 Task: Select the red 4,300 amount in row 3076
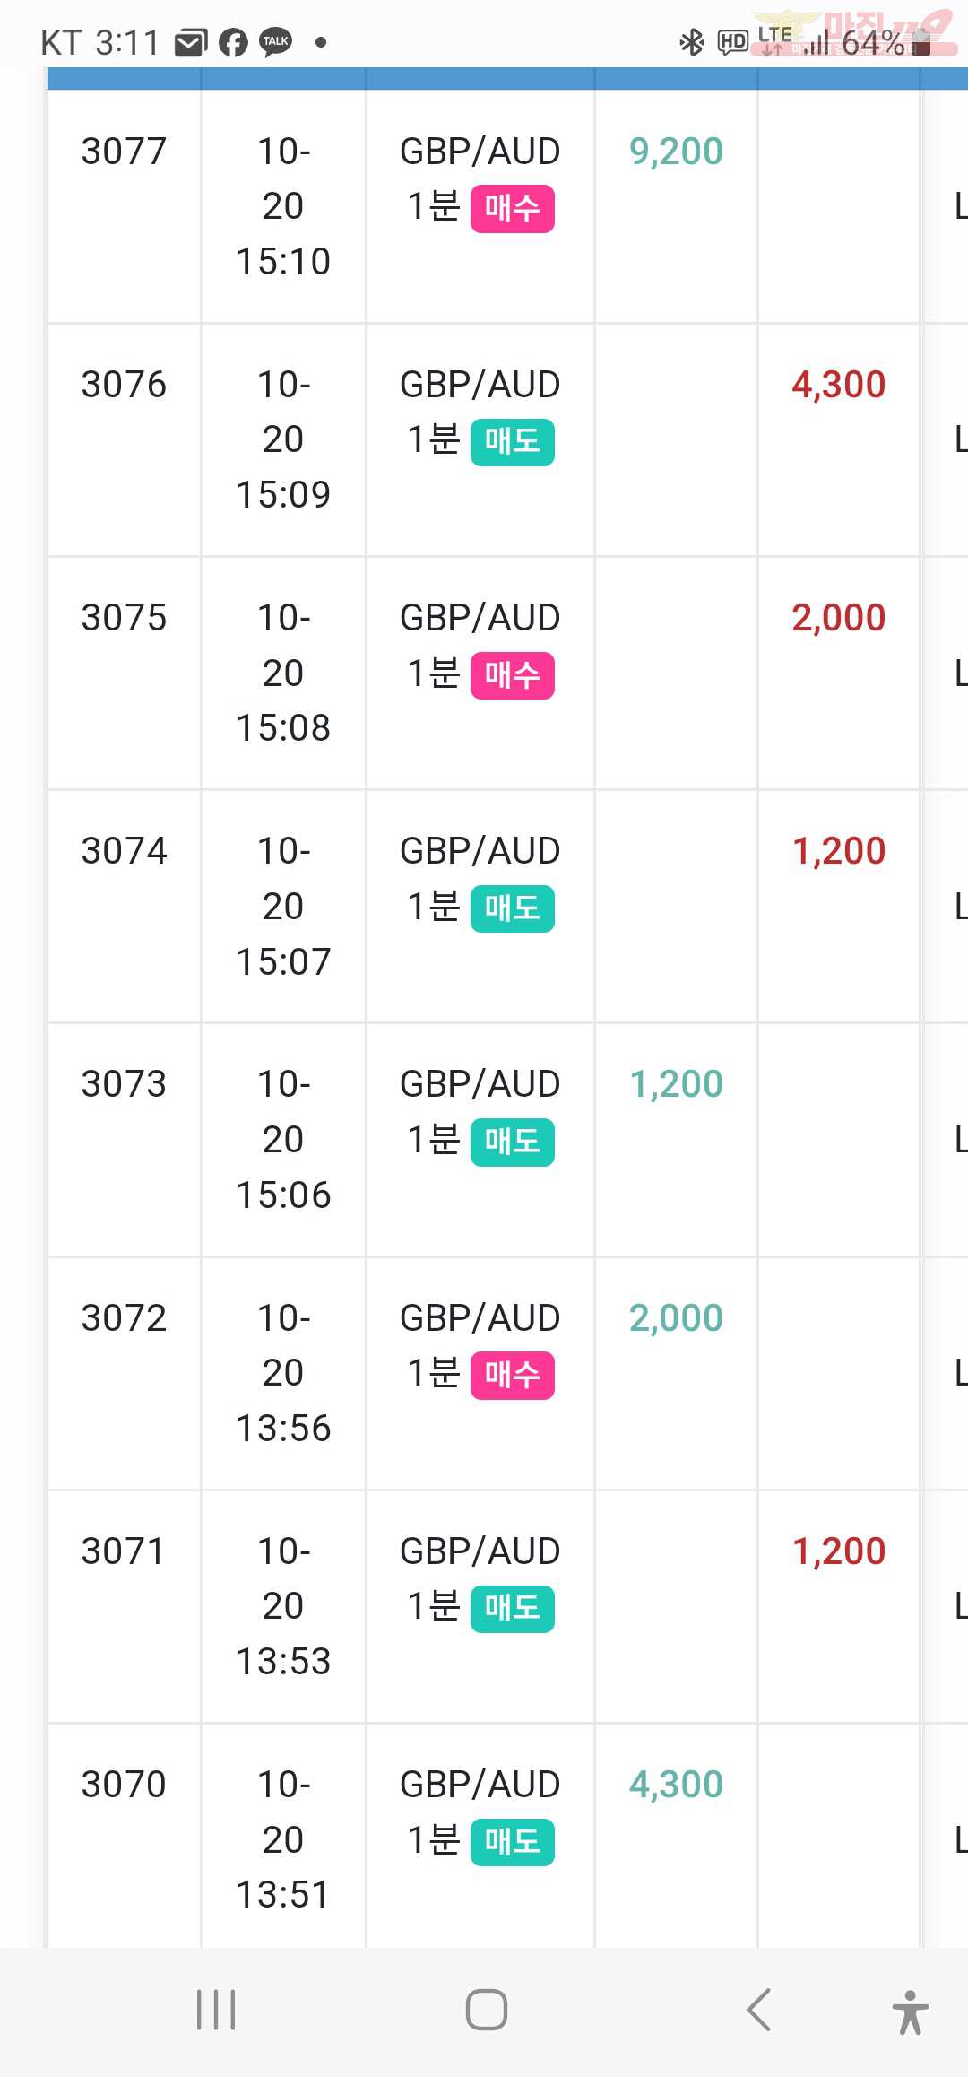coord(839,385)
